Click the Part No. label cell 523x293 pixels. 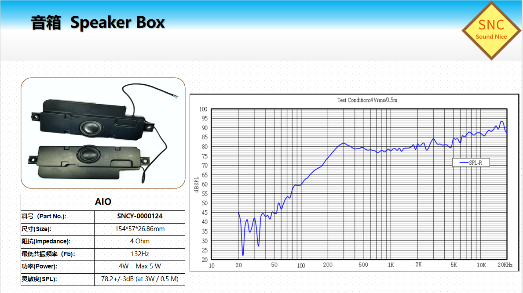click(x=58, y=217)
